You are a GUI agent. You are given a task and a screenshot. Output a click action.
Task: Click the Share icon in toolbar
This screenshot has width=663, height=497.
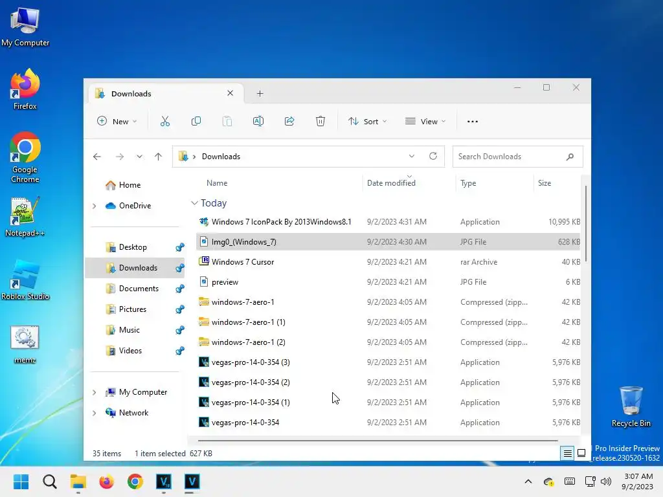(289, 121)
